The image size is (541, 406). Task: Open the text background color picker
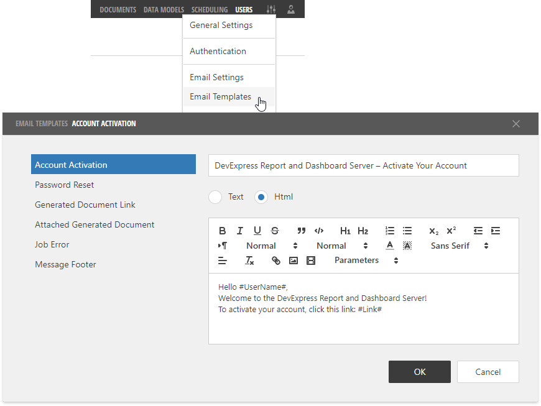[x=407, y=246]
